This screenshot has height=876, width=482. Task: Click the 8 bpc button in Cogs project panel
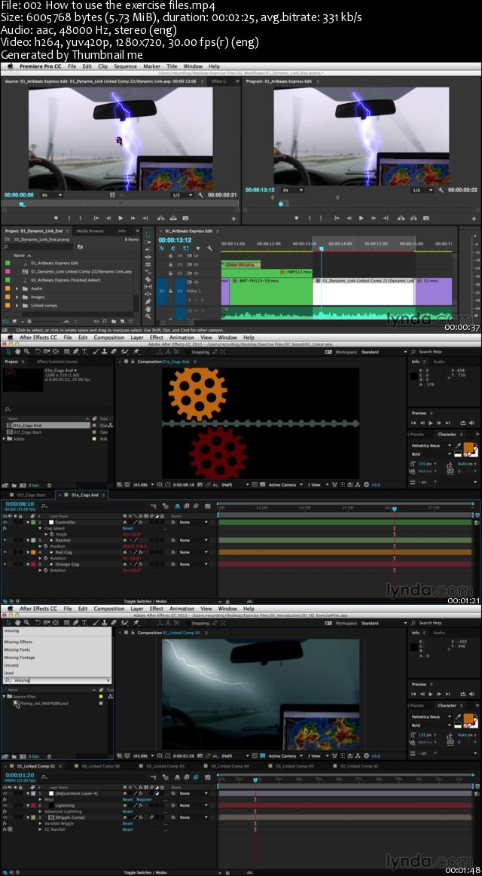(33, 485)
